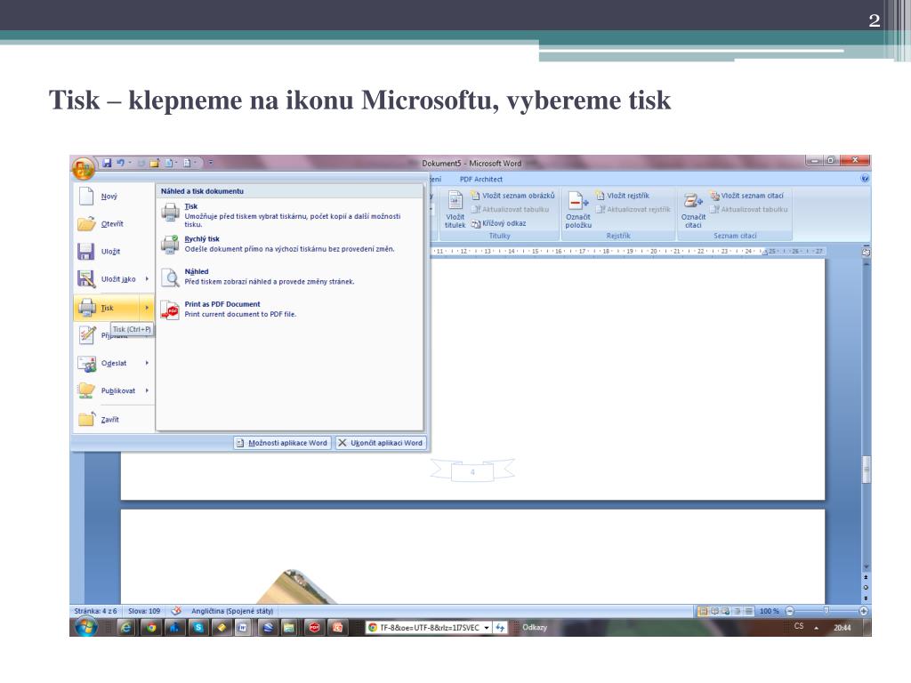Click Vložit titulek ribbon button
Image resolution: width=911 pixels, height=683 pixels.
[x=455, y=210]
